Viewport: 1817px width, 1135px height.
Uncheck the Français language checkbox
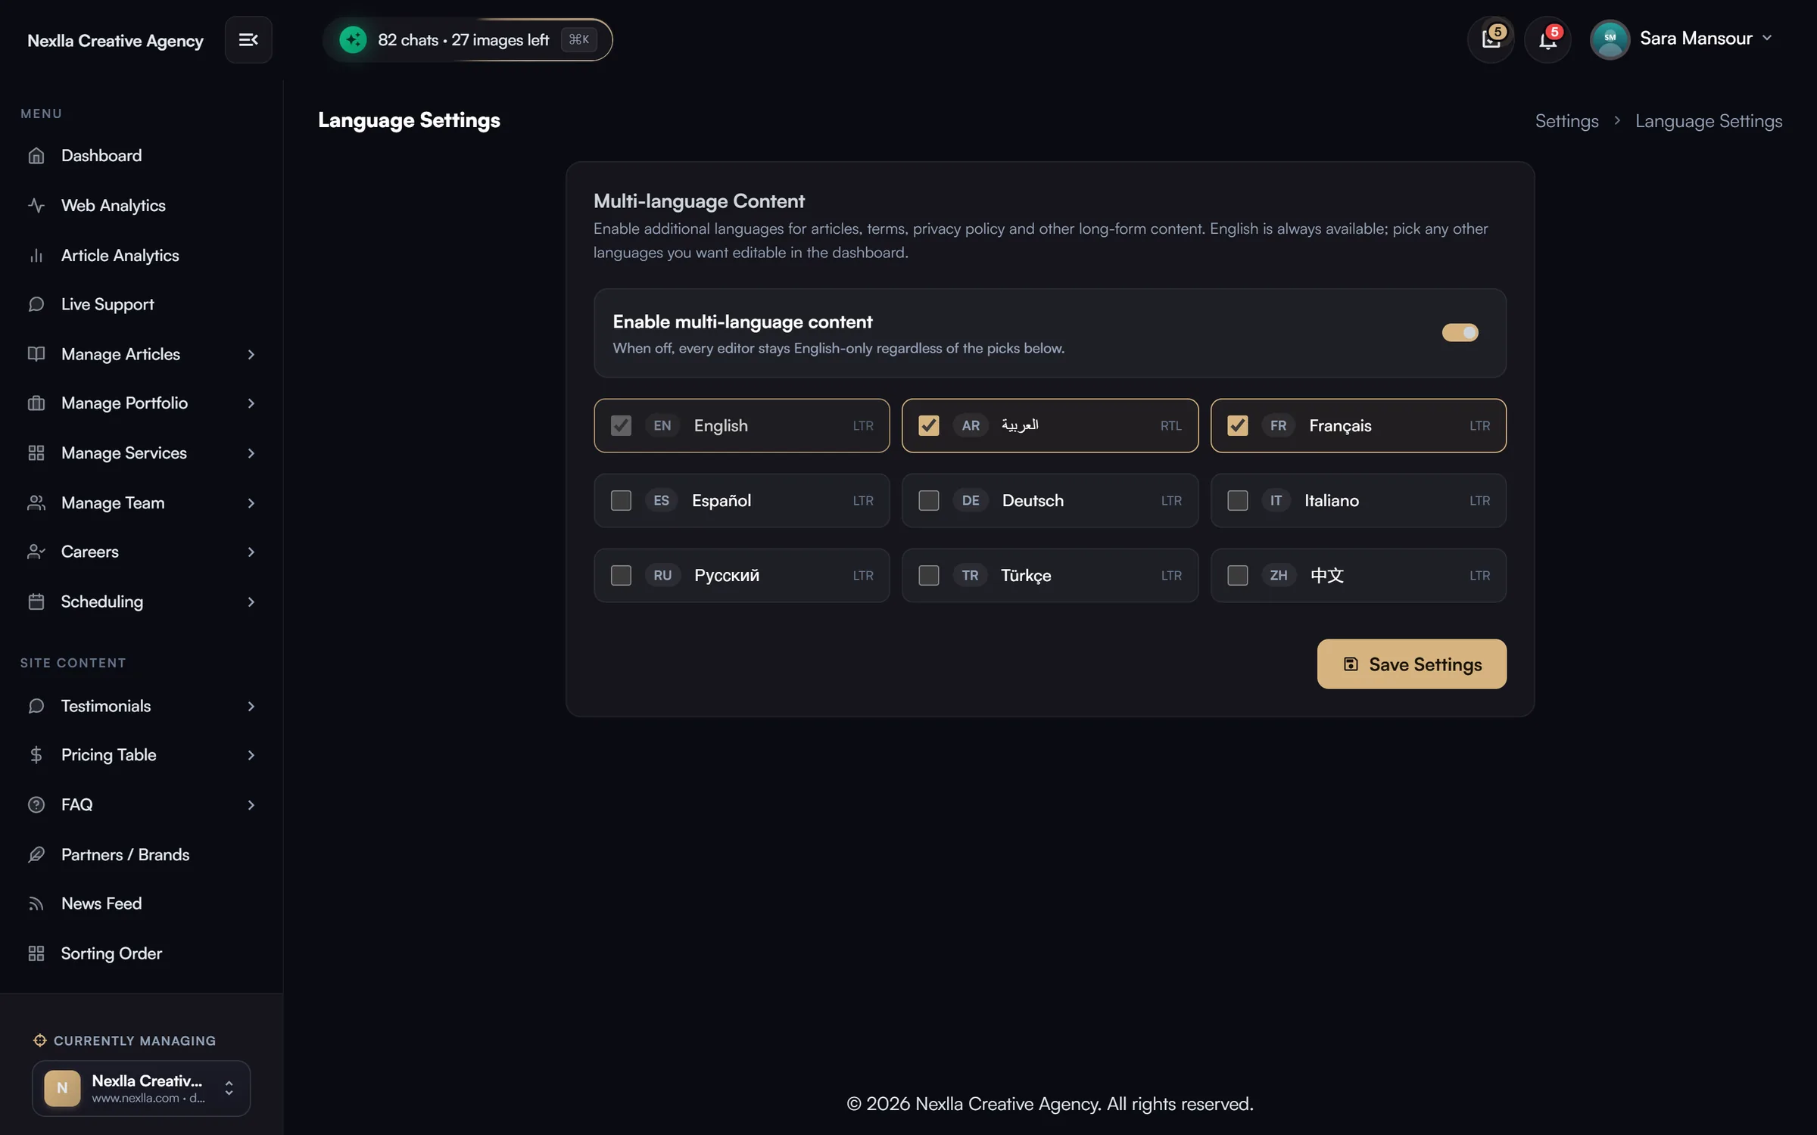click(1237, 426)
